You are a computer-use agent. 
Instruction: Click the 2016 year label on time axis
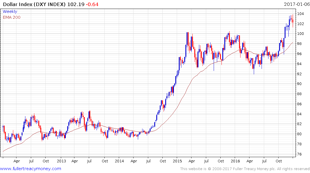235,161
